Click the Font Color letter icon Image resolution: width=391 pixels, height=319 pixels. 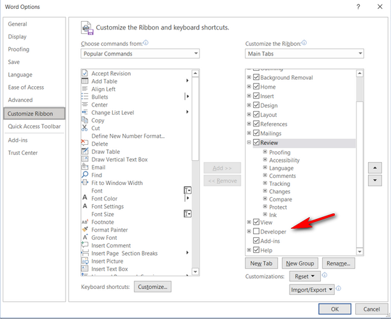[85, 198]
